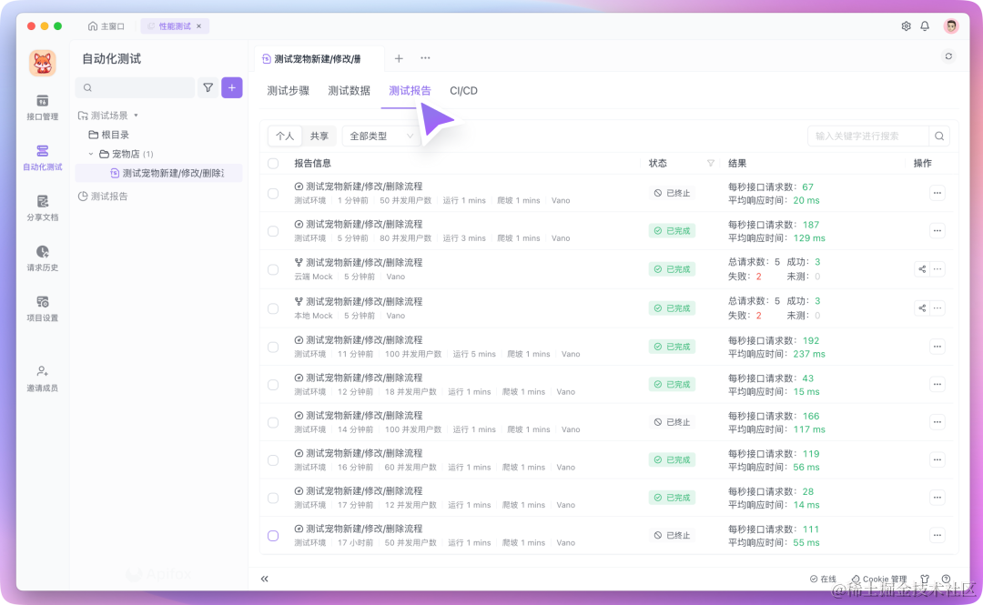Image resolution: width=983 pixels, height=605 pixels.
Task: Click the user avatar at the top right
Action: pos(951,26)
